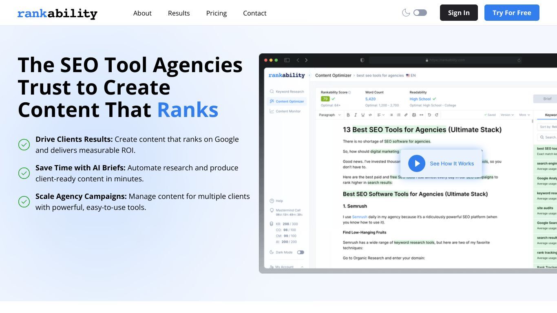The width and height of the screenshot is (557, 313).
Task: Select Content Optimizer in the app sidebar
Action: tap(287, 101)
